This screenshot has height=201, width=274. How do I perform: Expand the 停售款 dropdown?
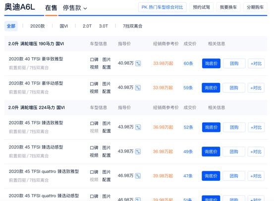(75, 8)
